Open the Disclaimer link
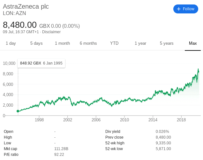Viewport: 203px width, 160px height. [x=51, y=32]
